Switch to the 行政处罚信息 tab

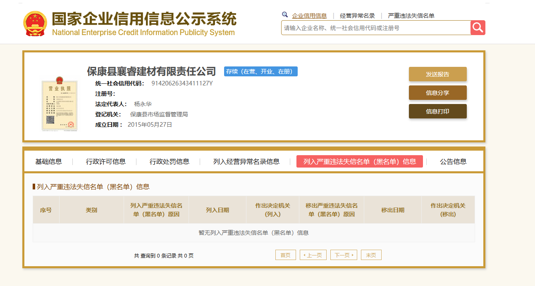(x=170, y=161)
